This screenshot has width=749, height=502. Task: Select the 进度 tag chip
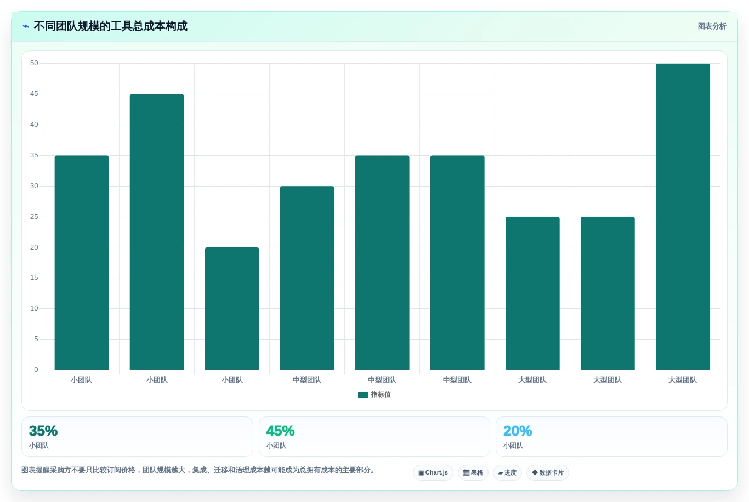(x=507, y=472)
